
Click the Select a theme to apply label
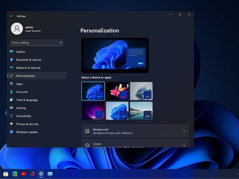point(96,77)
